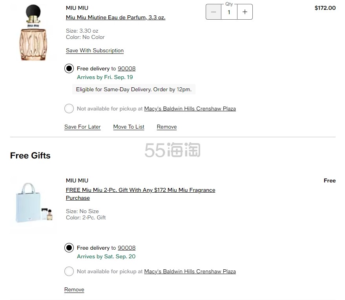Open the FREE Miu Miu 2-Pc. Gift link
This screenshot has width=345, height=300.
141,190
